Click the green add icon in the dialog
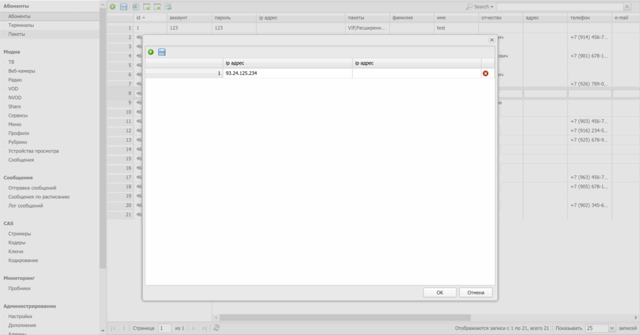 (x=151, y=52)
